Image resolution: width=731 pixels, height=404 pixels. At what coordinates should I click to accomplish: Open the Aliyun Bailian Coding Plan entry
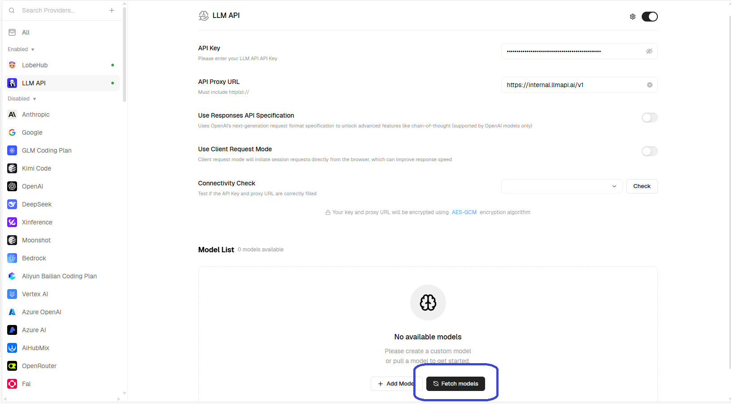(62, 276)
